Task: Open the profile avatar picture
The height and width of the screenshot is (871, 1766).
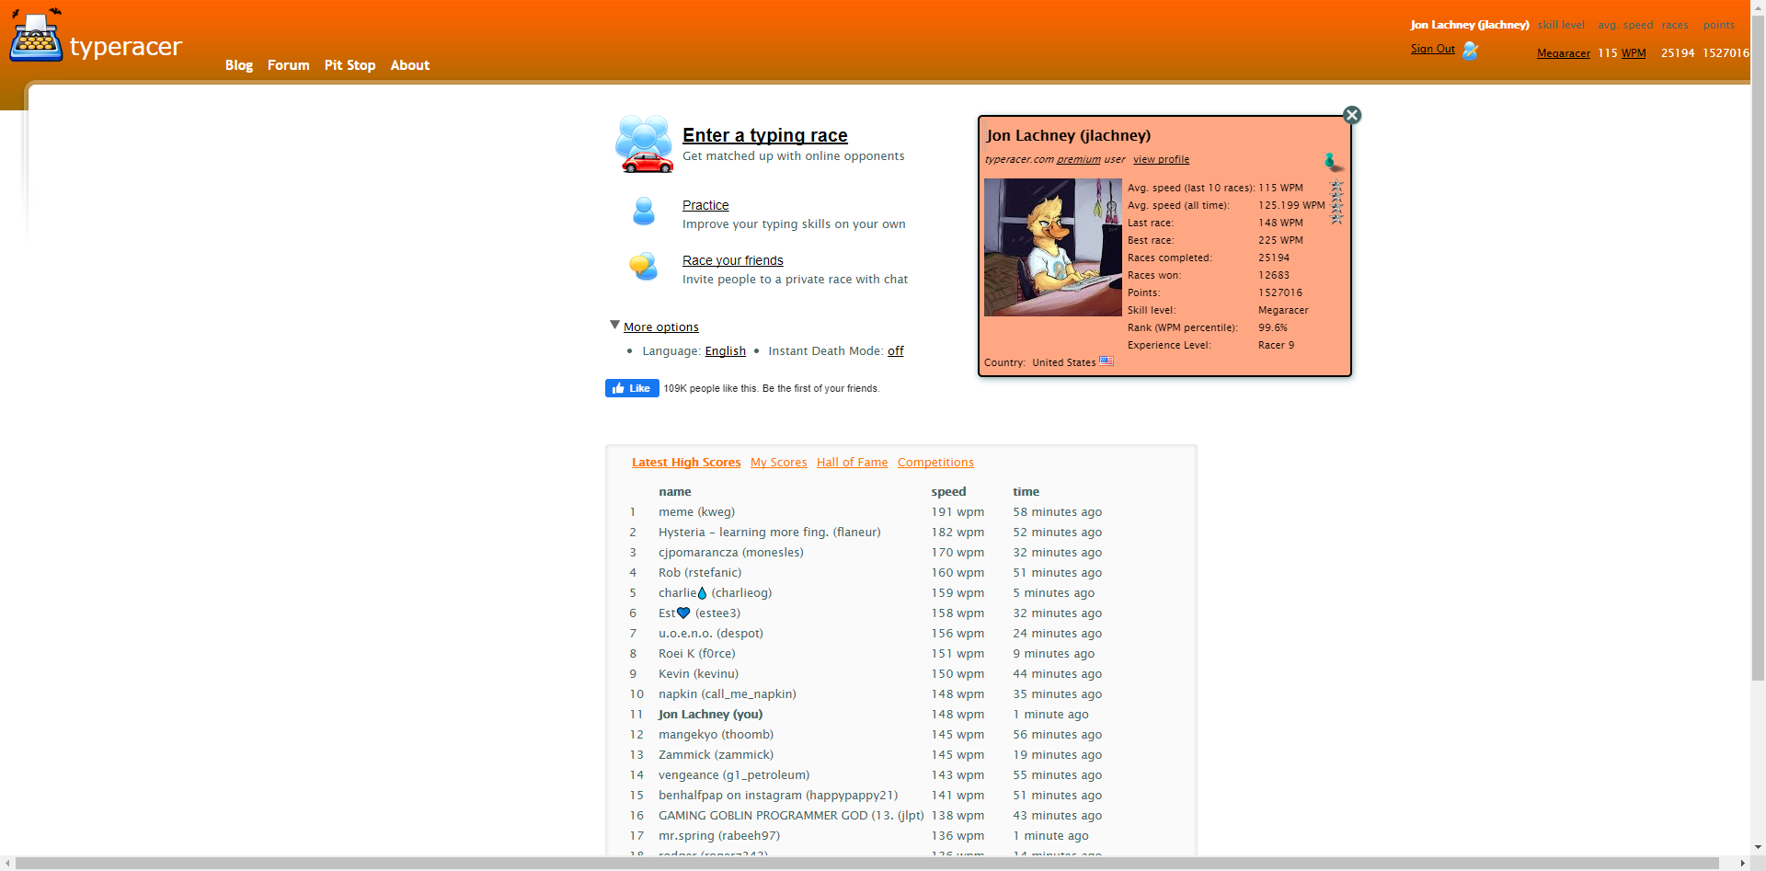Action: click(x=1053, y=247)
